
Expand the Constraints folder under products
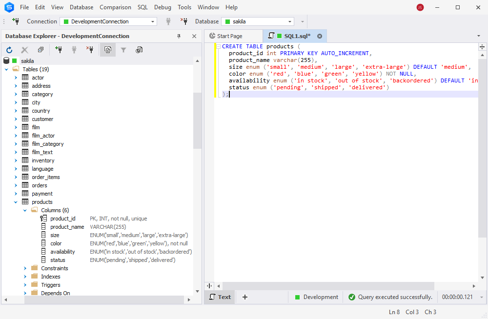tap(25, 268)
